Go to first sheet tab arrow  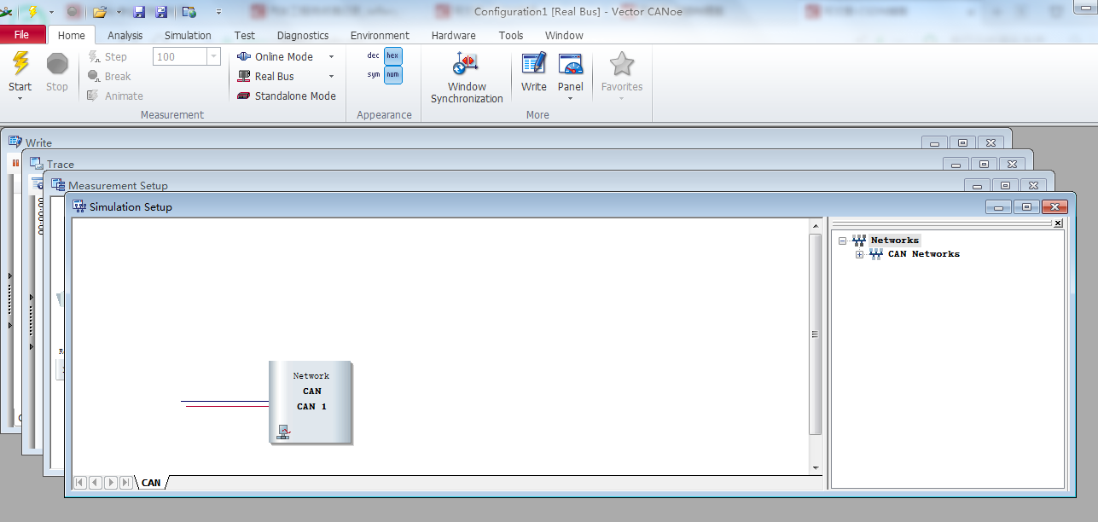80,483
